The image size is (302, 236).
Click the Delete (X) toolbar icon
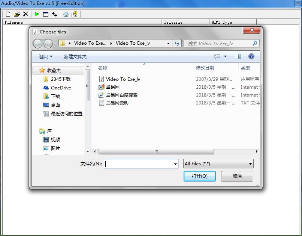click(25, 14)
